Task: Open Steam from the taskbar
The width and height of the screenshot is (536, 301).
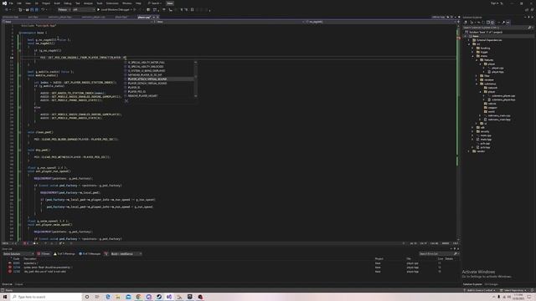Action: point(159,297)
